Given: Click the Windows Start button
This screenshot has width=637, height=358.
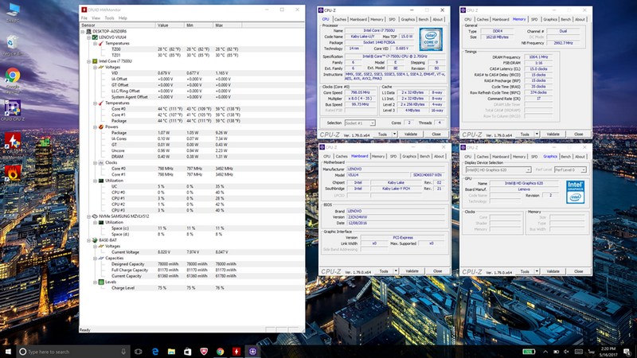Looking at the screenshot, I should coord(8,352).
